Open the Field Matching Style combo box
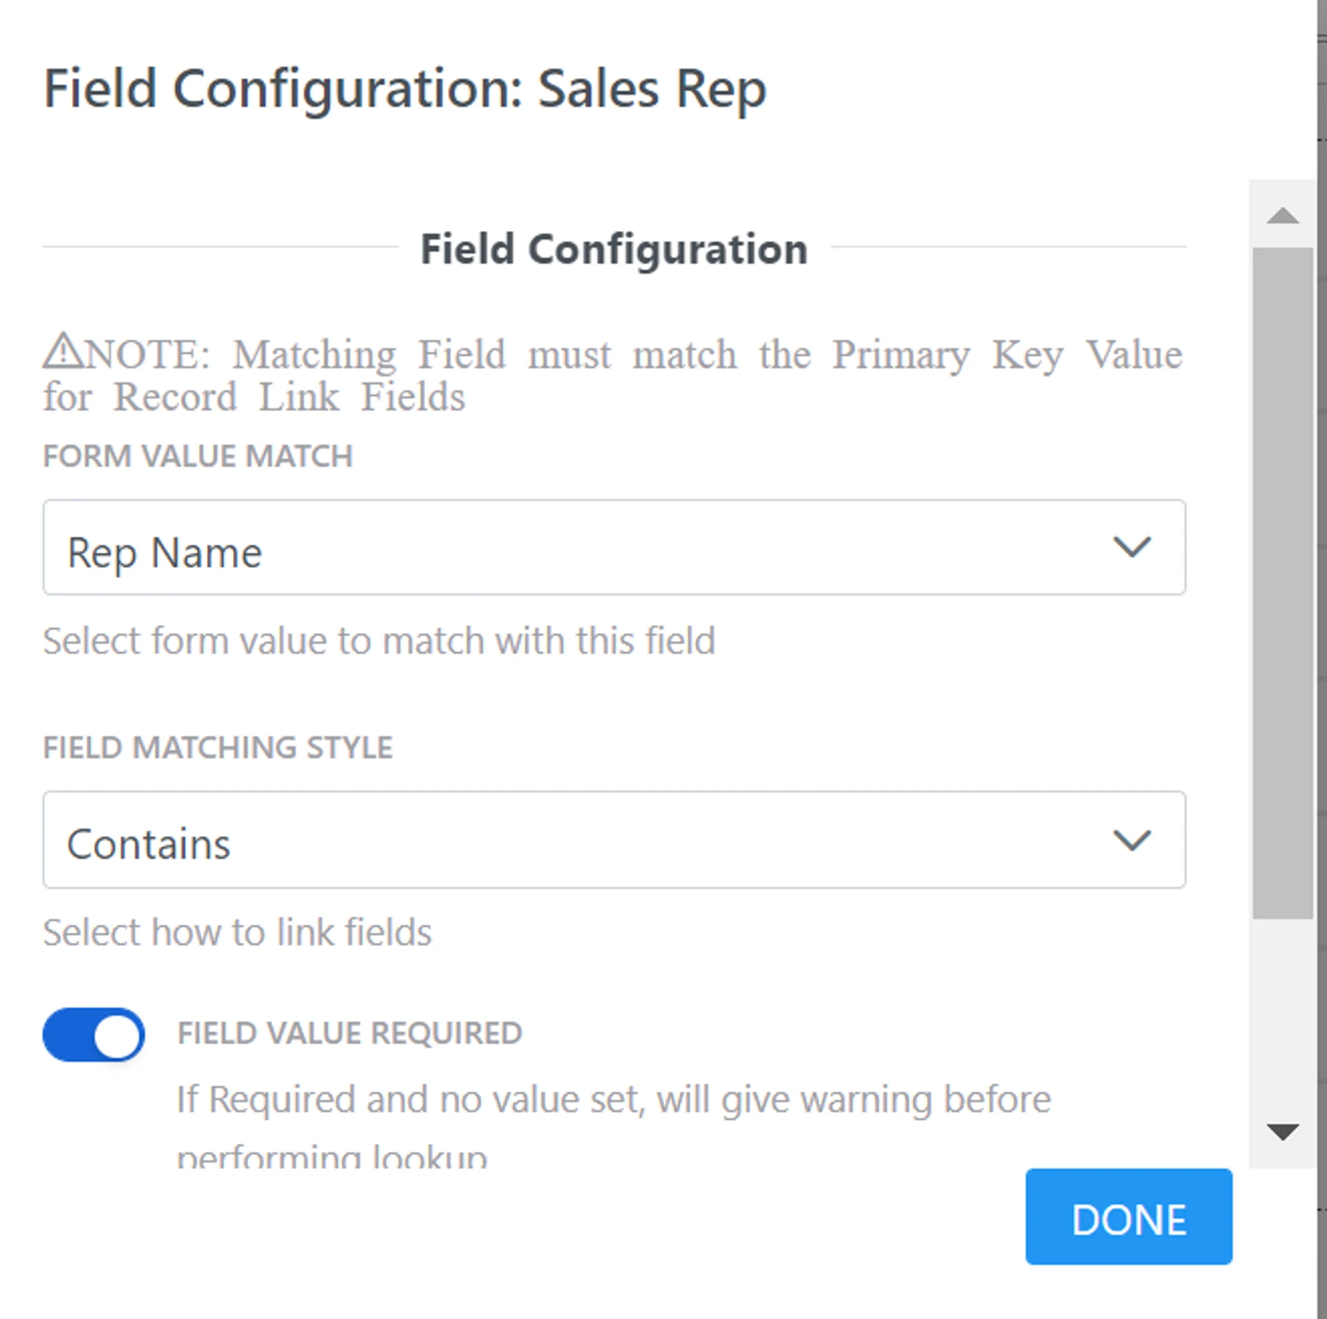Image resolution: width=1327 pixels, height=1319 pixels. point(581,841)
